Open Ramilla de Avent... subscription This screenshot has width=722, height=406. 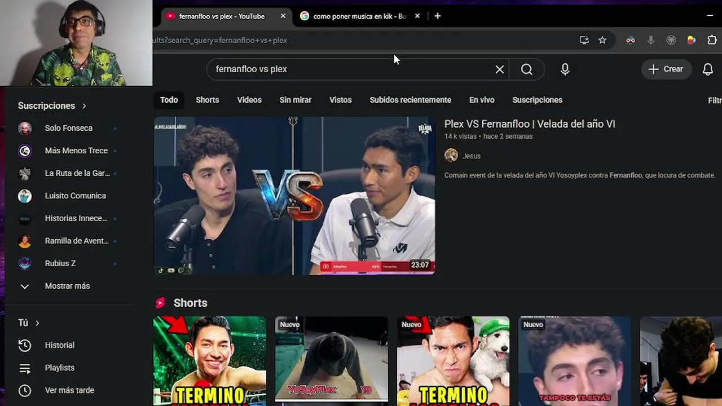click(69, 241)
